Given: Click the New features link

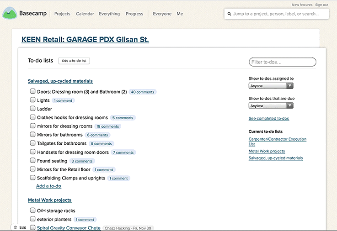Looking at the screenshot, I should click(302, 5).
